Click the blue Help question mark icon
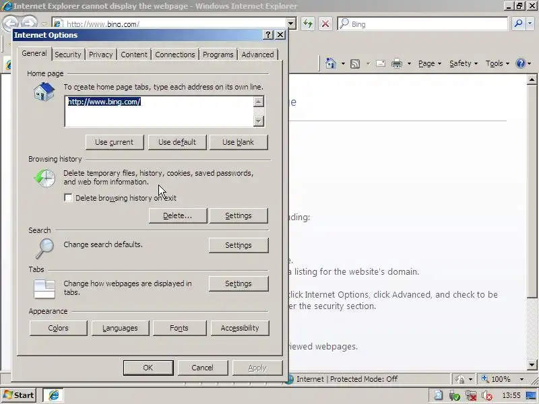 click(520, 63)
